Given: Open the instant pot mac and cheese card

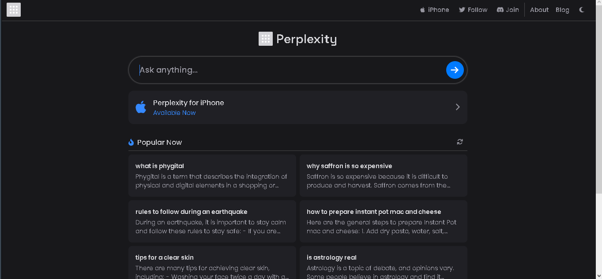Looking at the screenshot, I should (x=384, y=221).
